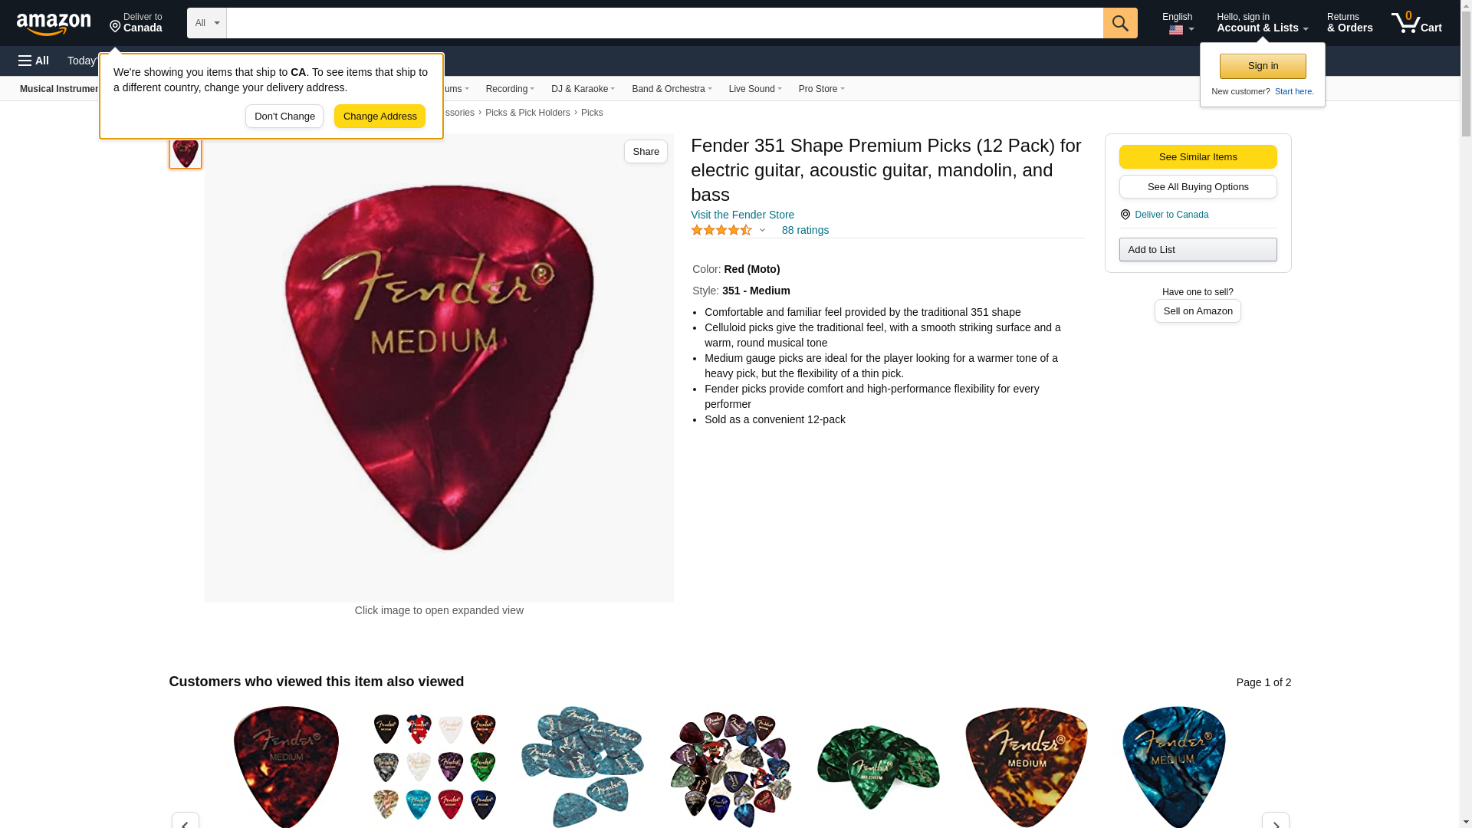This screenshot has height=828, width=1472.
Task: Open the Add to List dropdown
Action: (1198, 250)
